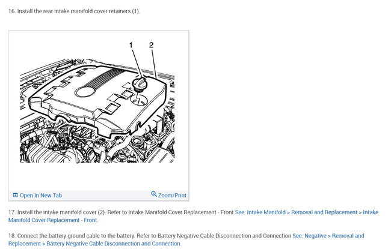Click the gray footer bar beneath the diagram

click(x=99, y=195)
